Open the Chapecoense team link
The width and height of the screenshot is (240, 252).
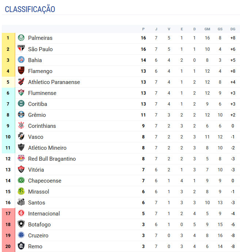(45, 180)
